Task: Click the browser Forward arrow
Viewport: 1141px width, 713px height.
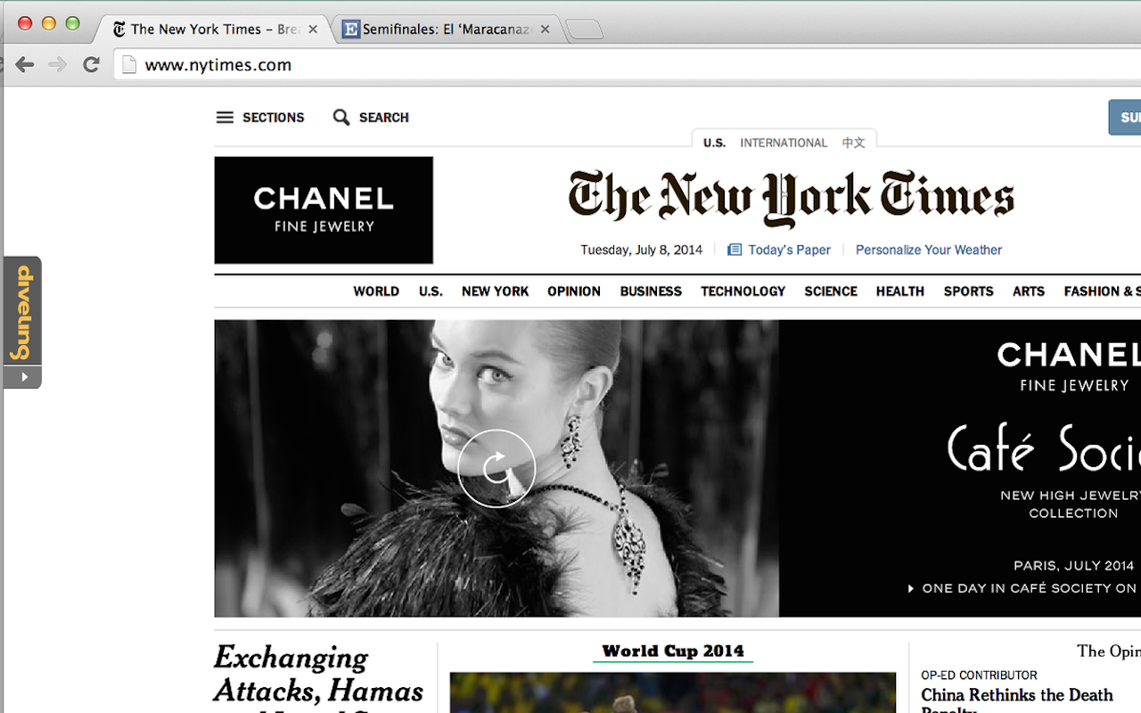Action: [x=57, y=64]
